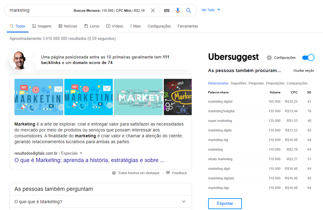The height and width of the screenshot is (210, 323).
Task: Expand the question O que que é Marketing?
Action: click(101, 202)
